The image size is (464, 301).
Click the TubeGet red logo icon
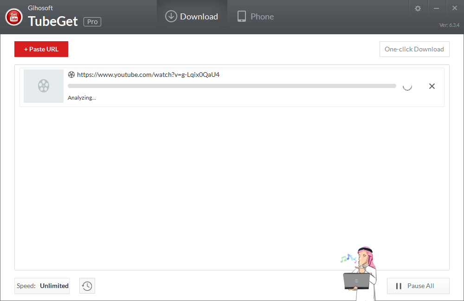click(x=13, y=17)
